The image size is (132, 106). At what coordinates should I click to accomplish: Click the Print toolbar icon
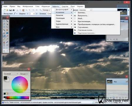tap(13, 10)
